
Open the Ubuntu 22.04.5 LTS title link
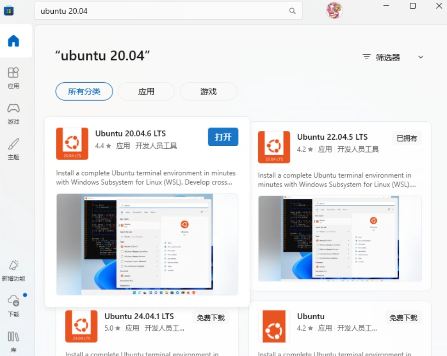[x=332, y=137]
